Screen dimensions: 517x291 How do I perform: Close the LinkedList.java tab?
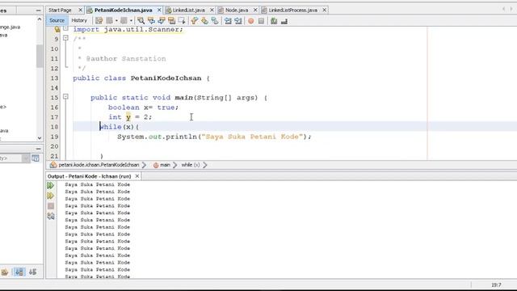(212, 11)
